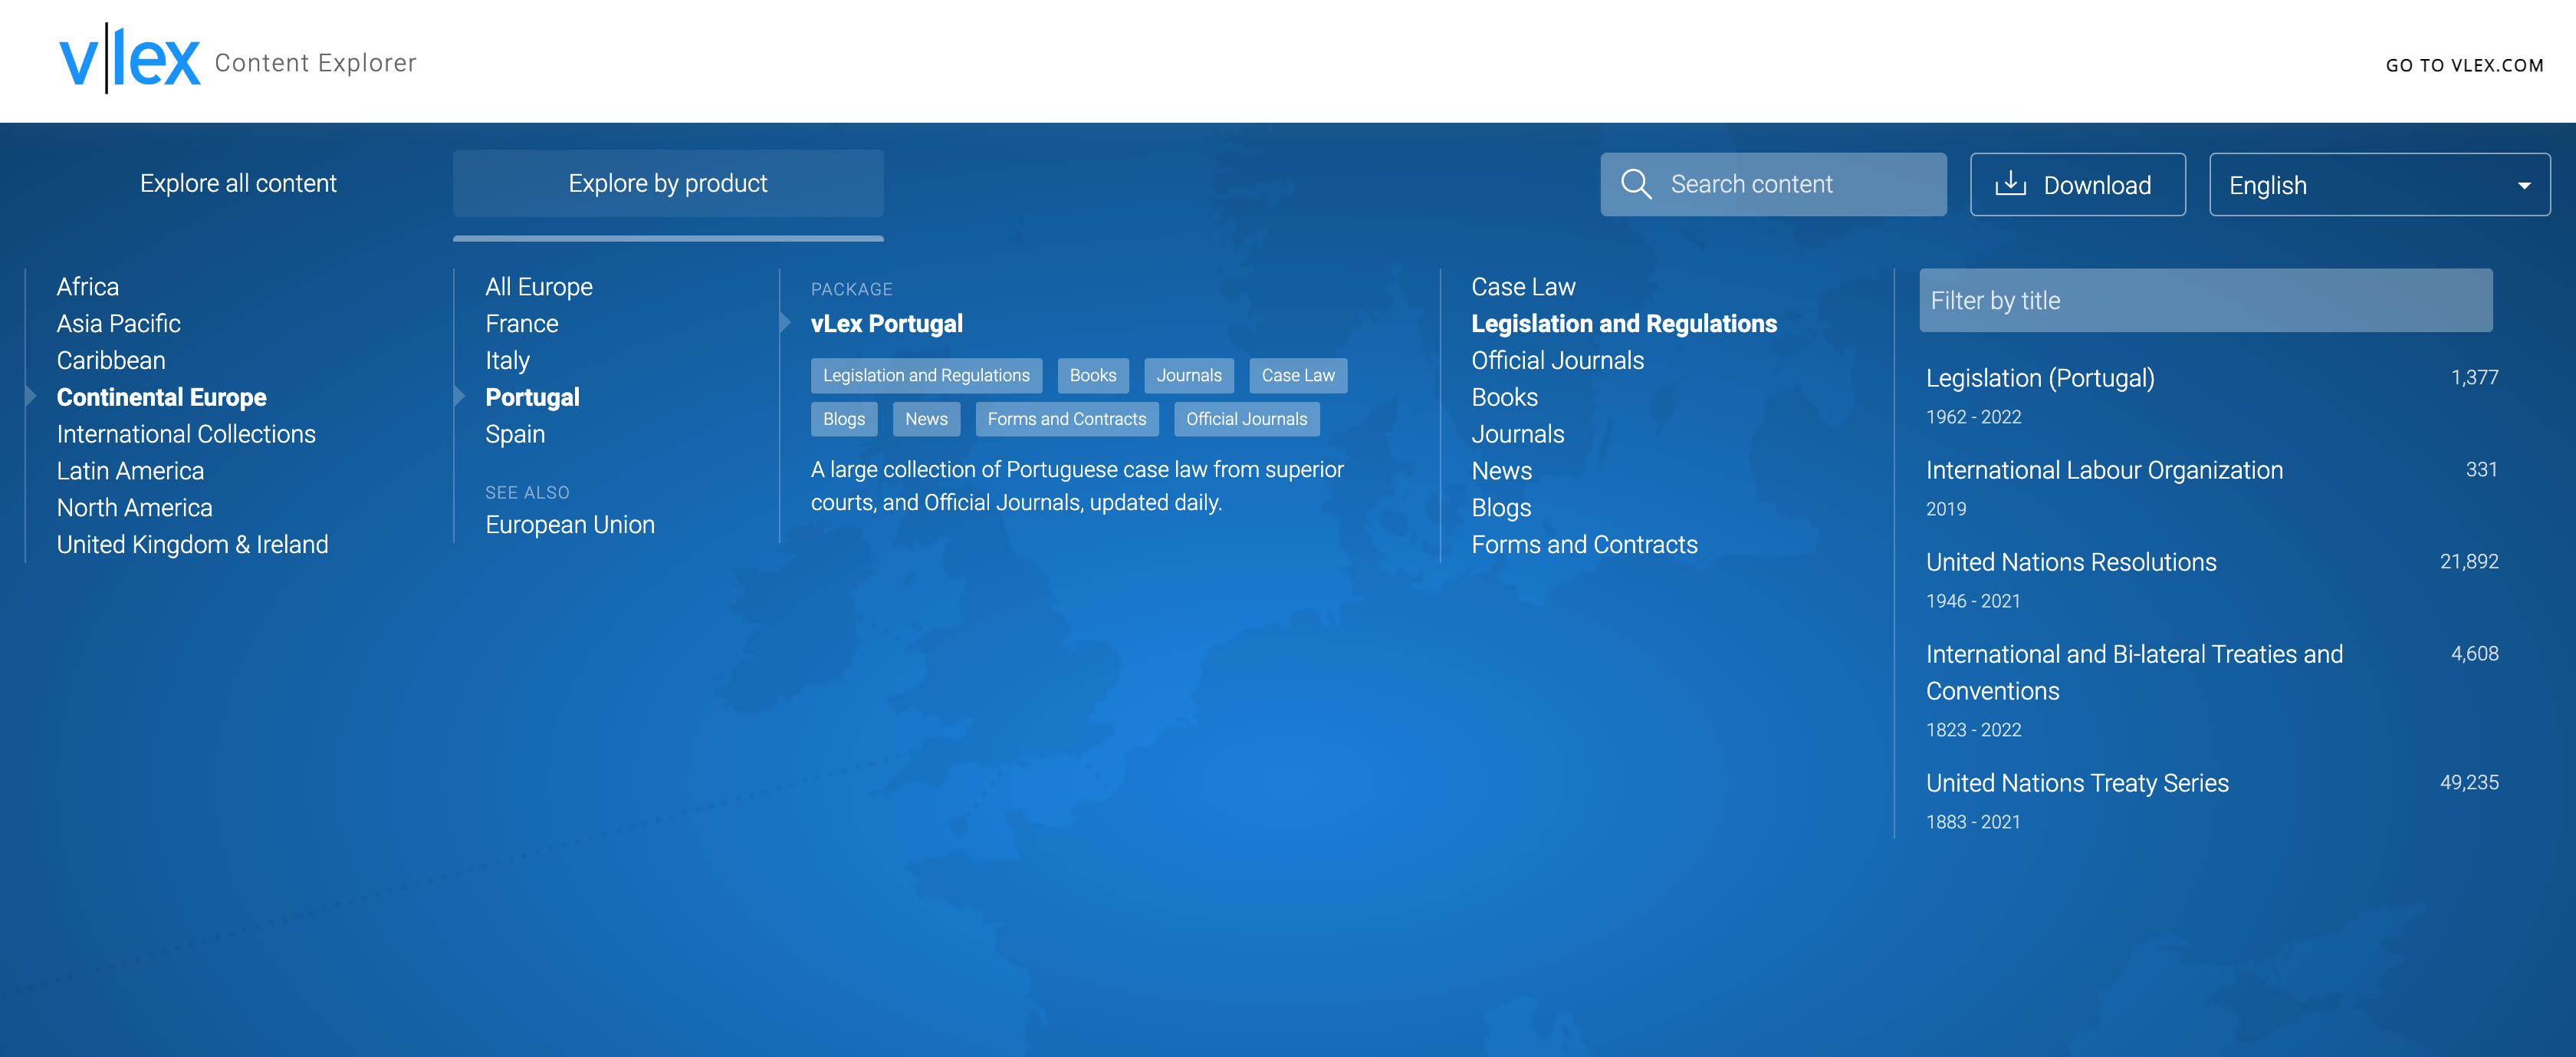Open Case Law content type
The image size is (2576, 1057).
coord(1523,286)
